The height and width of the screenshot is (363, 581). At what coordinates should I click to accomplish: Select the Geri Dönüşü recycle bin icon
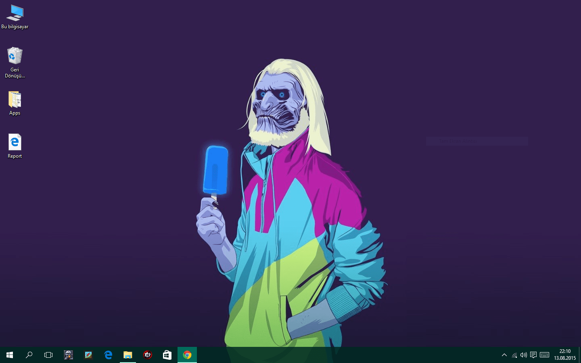pos(15,63)
